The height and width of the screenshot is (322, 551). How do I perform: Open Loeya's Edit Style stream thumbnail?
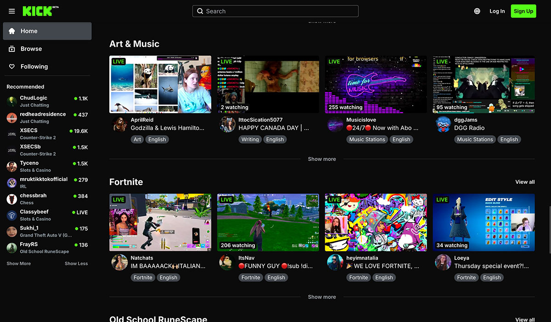click(x=484, y=222)
